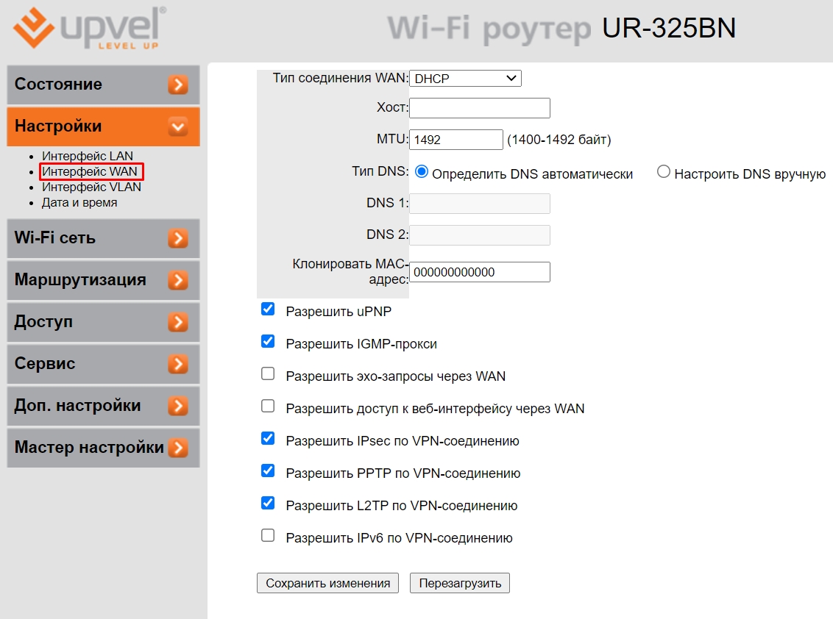
Task: Open the Доп. настройки menu section
Action: 103,406
